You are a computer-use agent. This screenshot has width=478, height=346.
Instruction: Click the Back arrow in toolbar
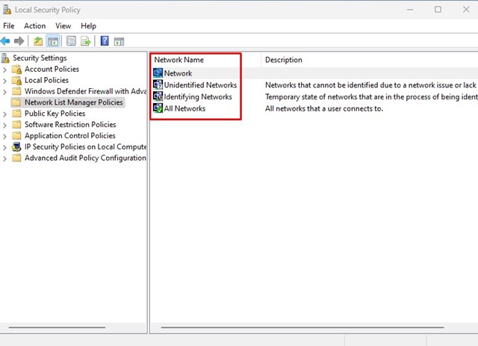6,41
